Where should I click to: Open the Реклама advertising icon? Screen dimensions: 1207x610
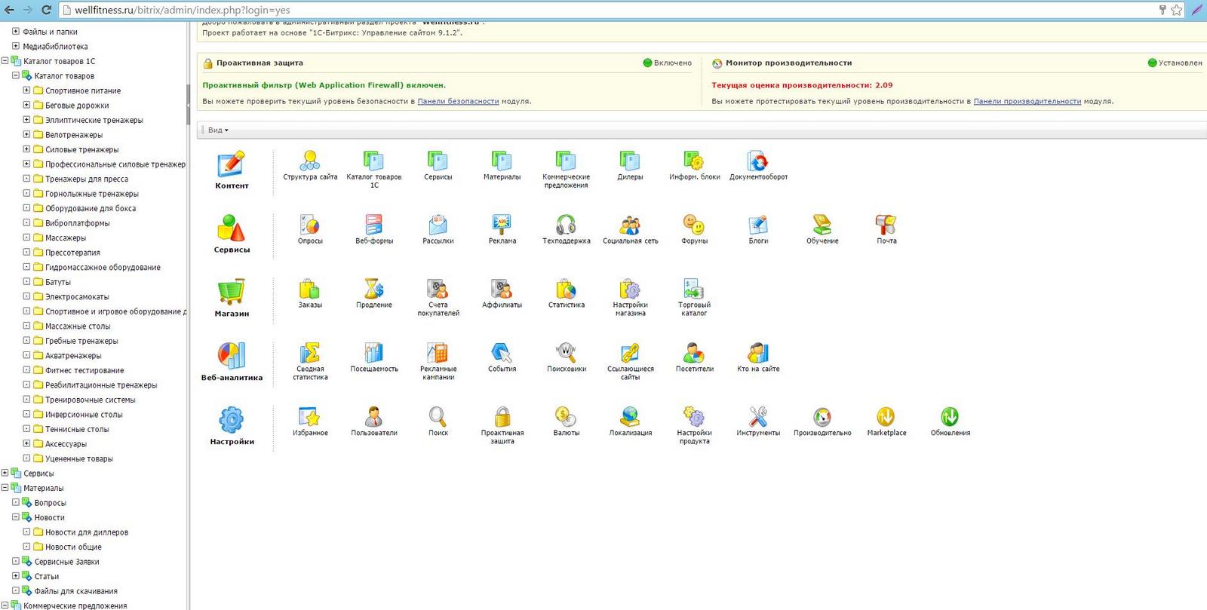(x=502, y=225)
